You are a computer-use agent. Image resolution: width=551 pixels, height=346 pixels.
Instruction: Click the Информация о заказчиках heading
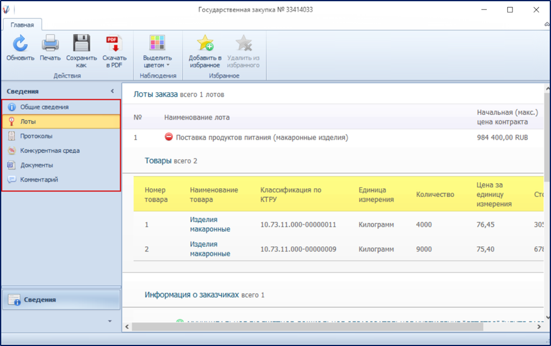pyautogui.click(x=191, y=295)
